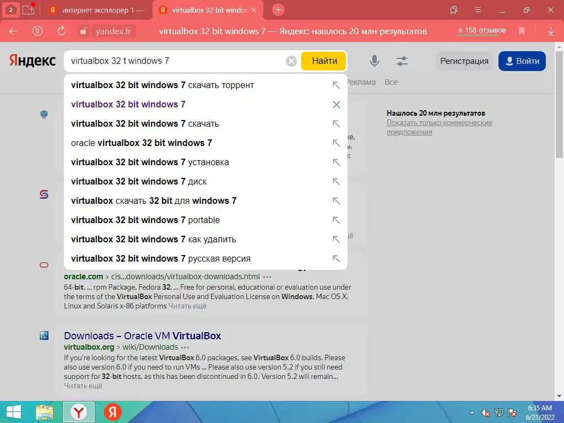
Task: Open search settings sliders icon
Action: [402, 61]
